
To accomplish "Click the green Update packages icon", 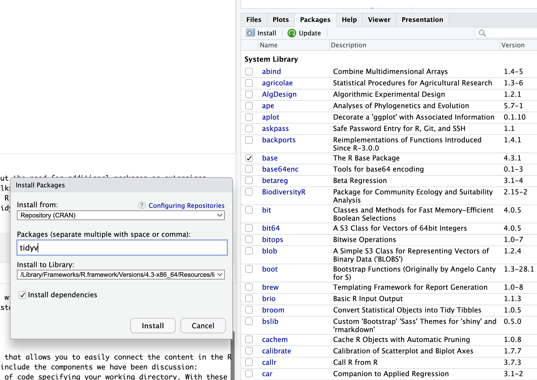I will point(292,33).
